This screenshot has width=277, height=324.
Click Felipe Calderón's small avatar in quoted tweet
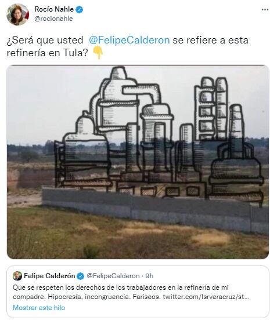tap(17, 276)
